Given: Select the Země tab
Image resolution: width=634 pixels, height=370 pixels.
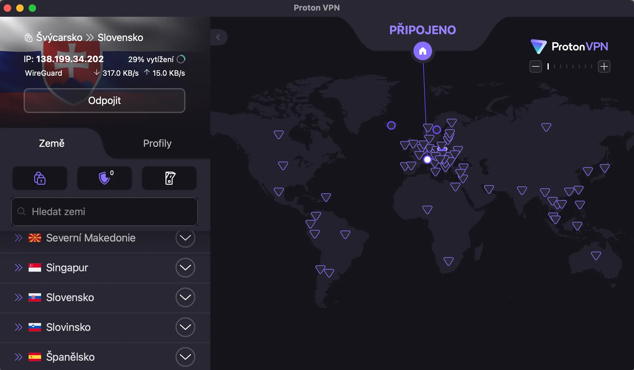Looking at the screenshot, I should (x=51, y=143).
